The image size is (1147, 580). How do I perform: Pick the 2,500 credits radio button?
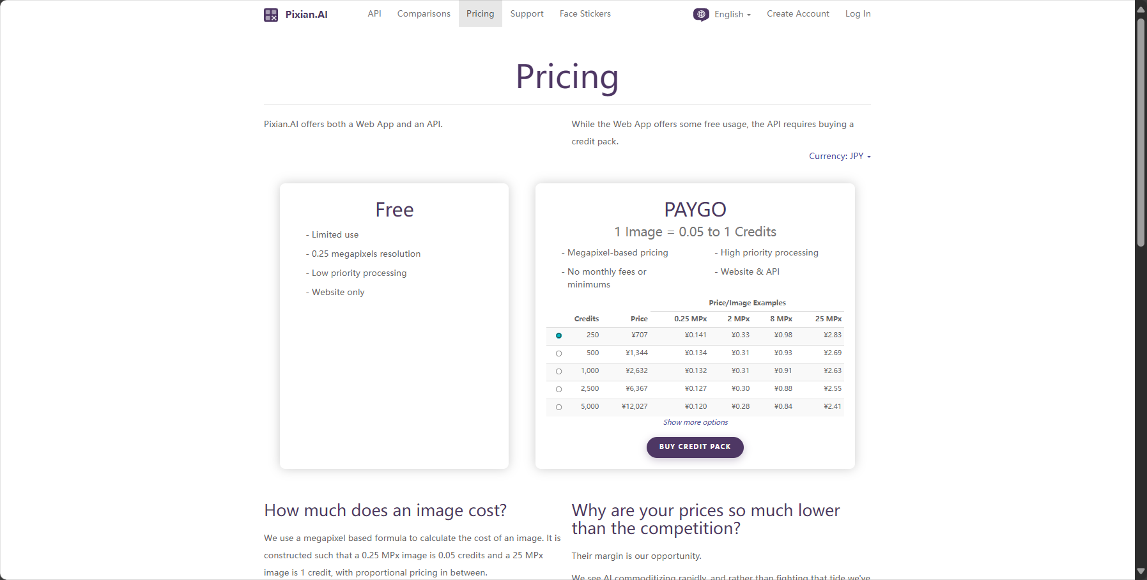558,389
